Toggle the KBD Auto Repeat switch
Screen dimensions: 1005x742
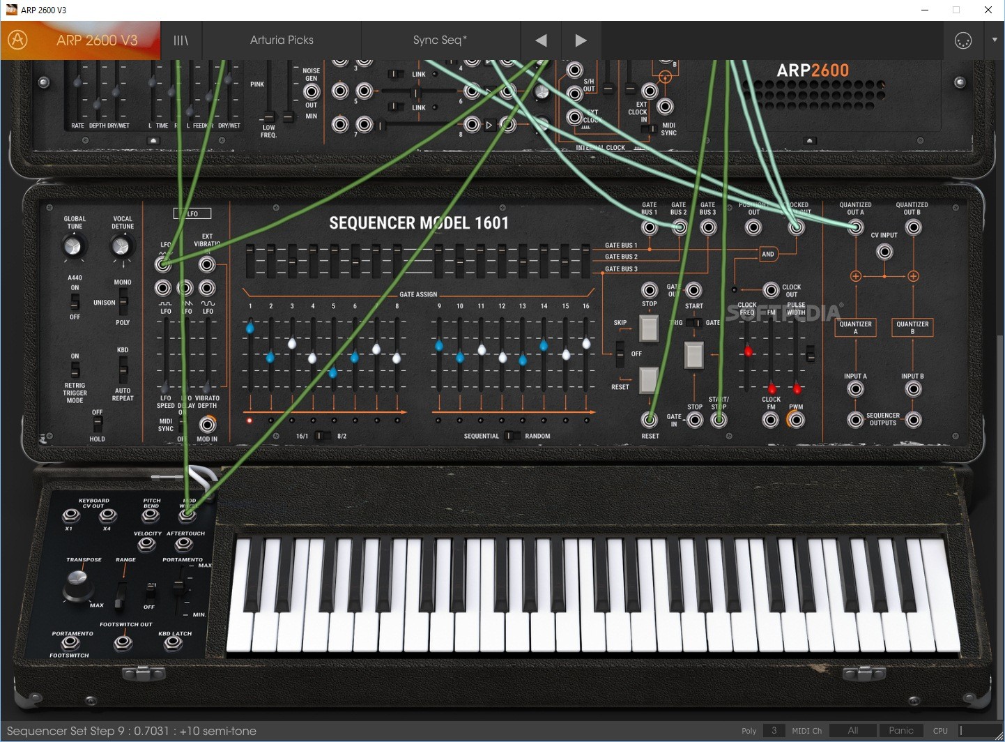click(x=123, y=370)
